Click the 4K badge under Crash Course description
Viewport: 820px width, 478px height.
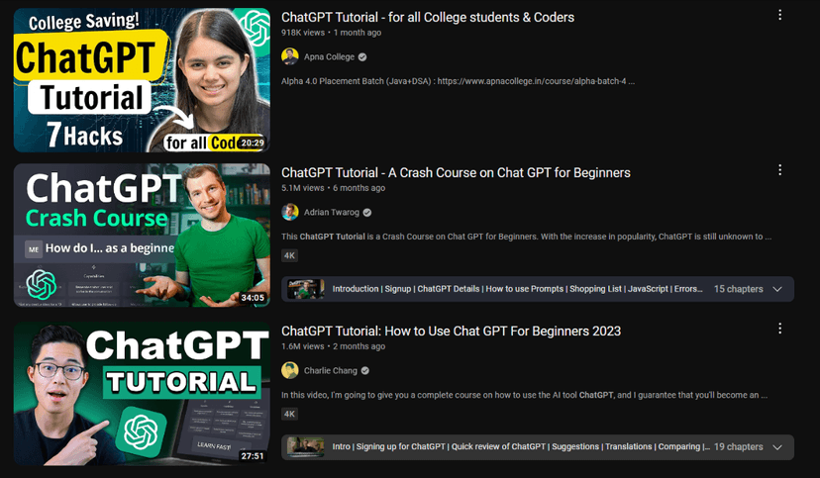tap(290, 255)
